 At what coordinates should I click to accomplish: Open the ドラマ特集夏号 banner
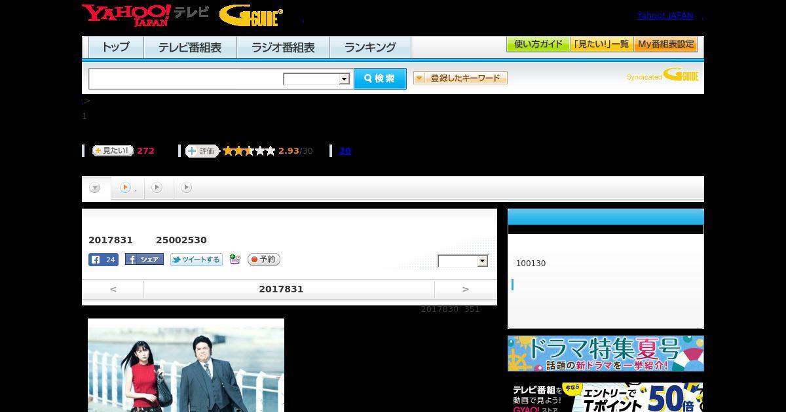606,354
